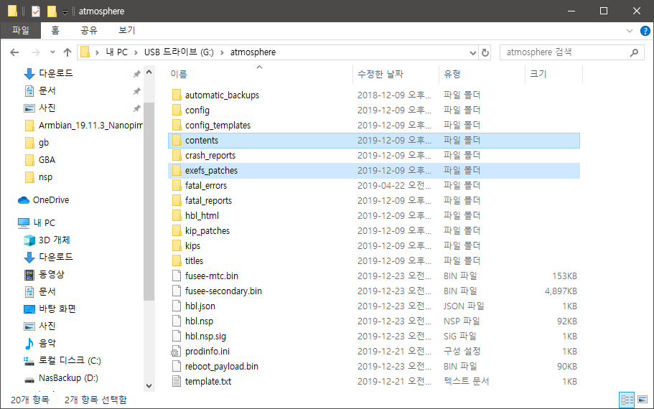Select 내 PC in navigation pane
This screenshot has height=409, width=654.
pos(37,223)
